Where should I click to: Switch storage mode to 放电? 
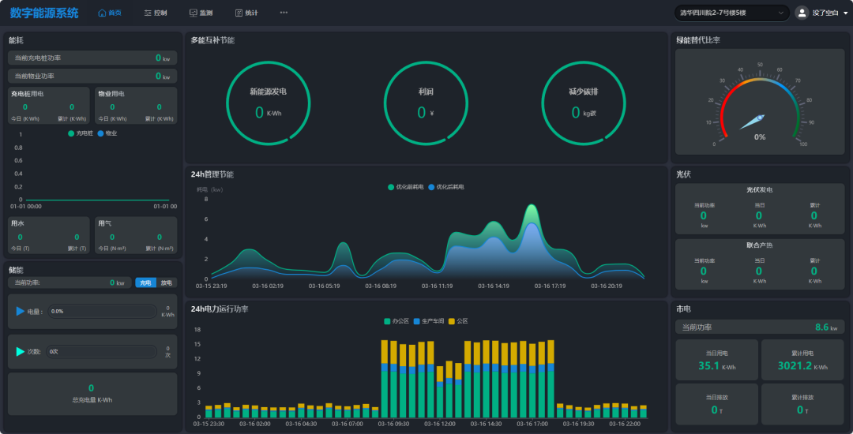click(166, 282)
